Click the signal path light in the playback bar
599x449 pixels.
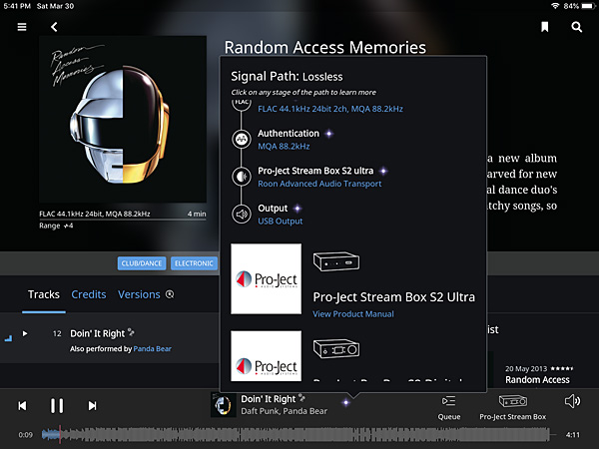[x=345, y=402]
